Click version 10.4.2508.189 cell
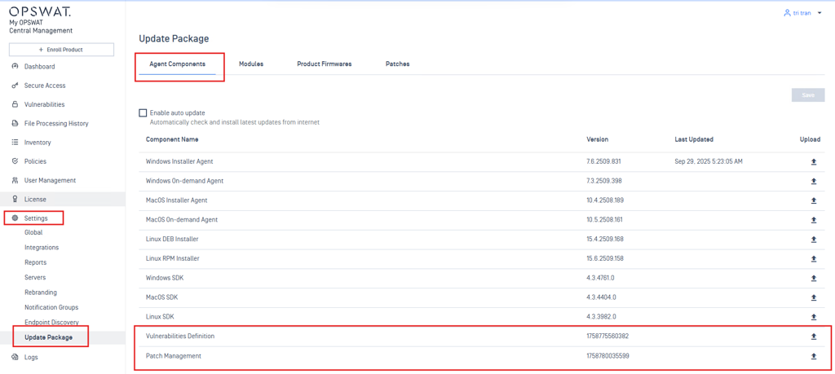The width and height of the screenshot is (835, 374). click(605, 200)
